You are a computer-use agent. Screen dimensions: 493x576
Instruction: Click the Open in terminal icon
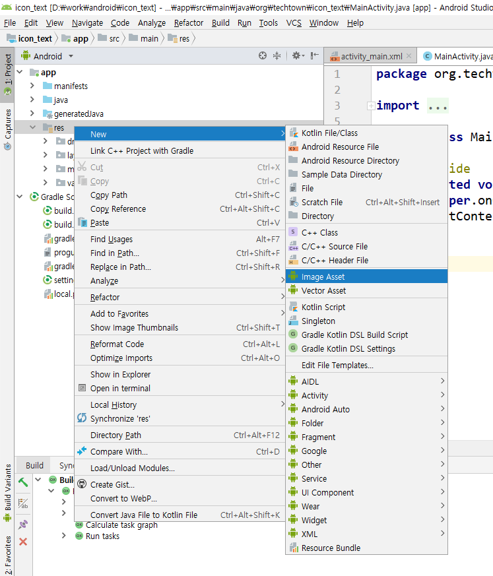(x=82, y=388)
